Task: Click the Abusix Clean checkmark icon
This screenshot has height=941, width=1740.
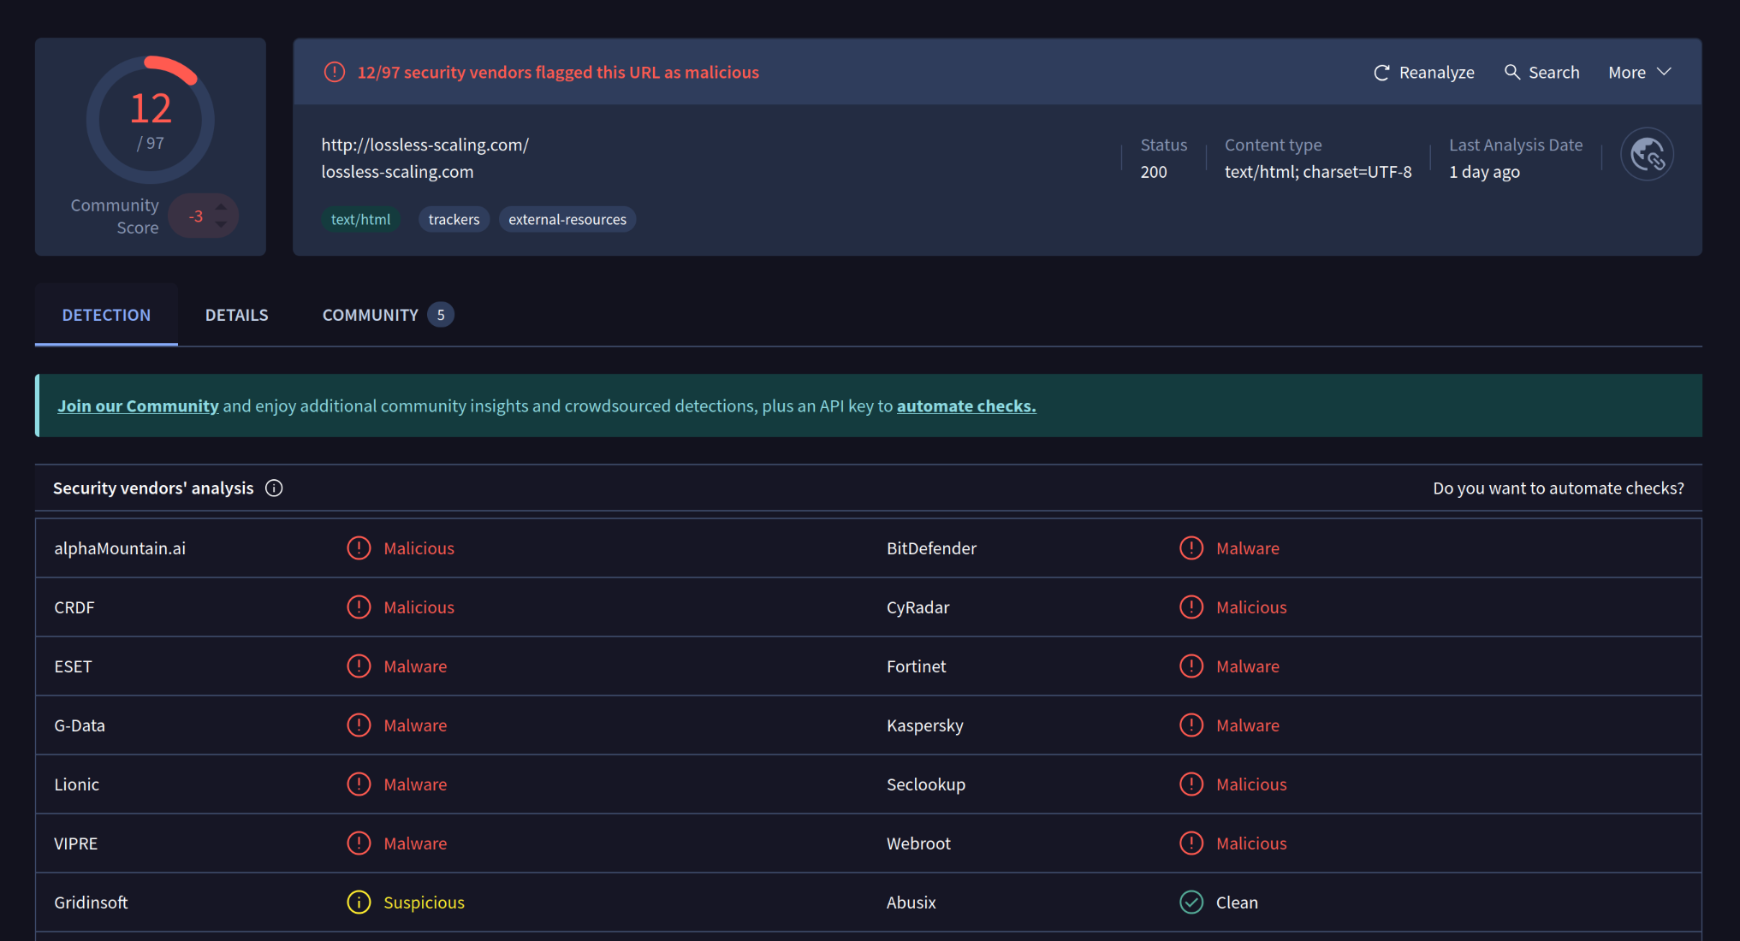Action: tap(1191, 903)
